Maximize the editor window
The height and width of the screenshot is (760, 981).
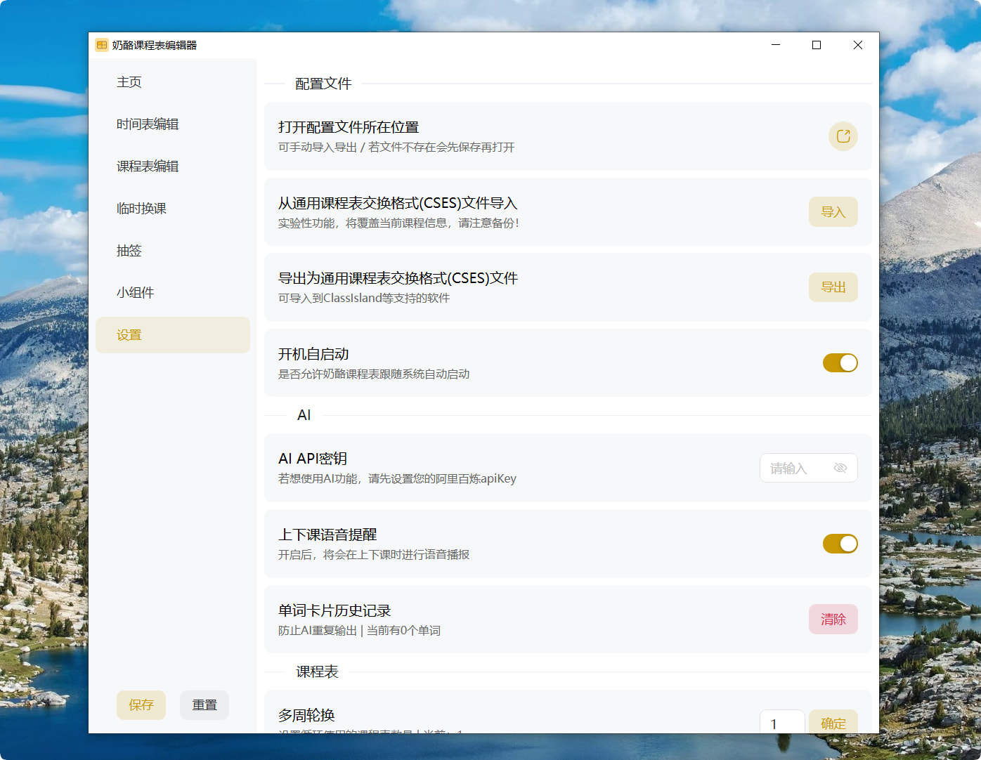817,45
